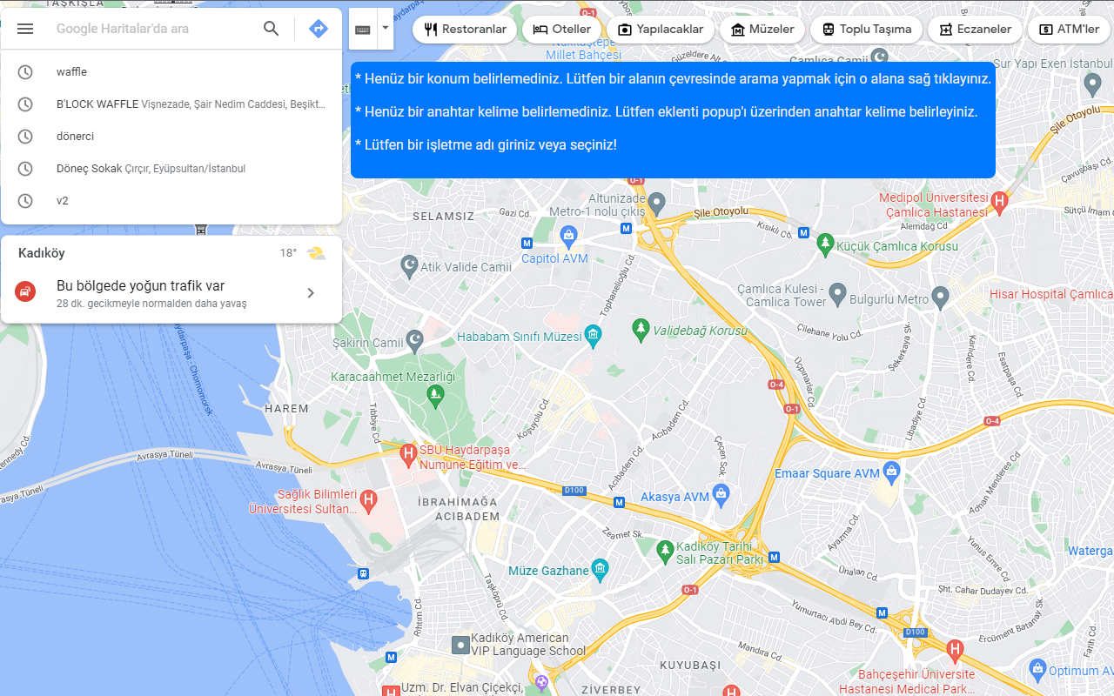Filter map by Restoranlar
The image size is (1114, 696).
pos(464,29)
